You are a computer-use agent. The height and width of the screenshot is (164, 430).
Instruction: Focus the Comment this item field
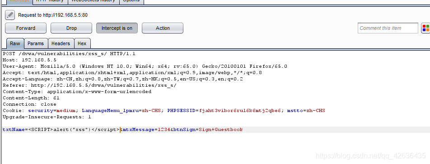pos(388,28)
